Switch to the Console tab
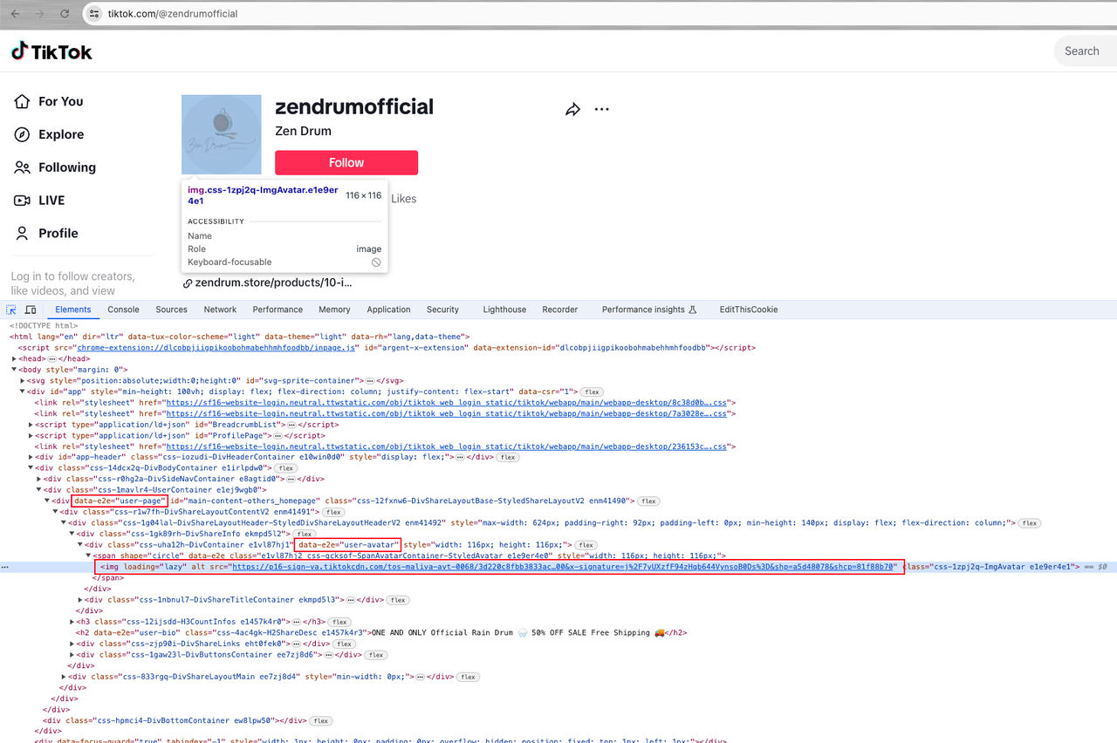 [123, 310]
